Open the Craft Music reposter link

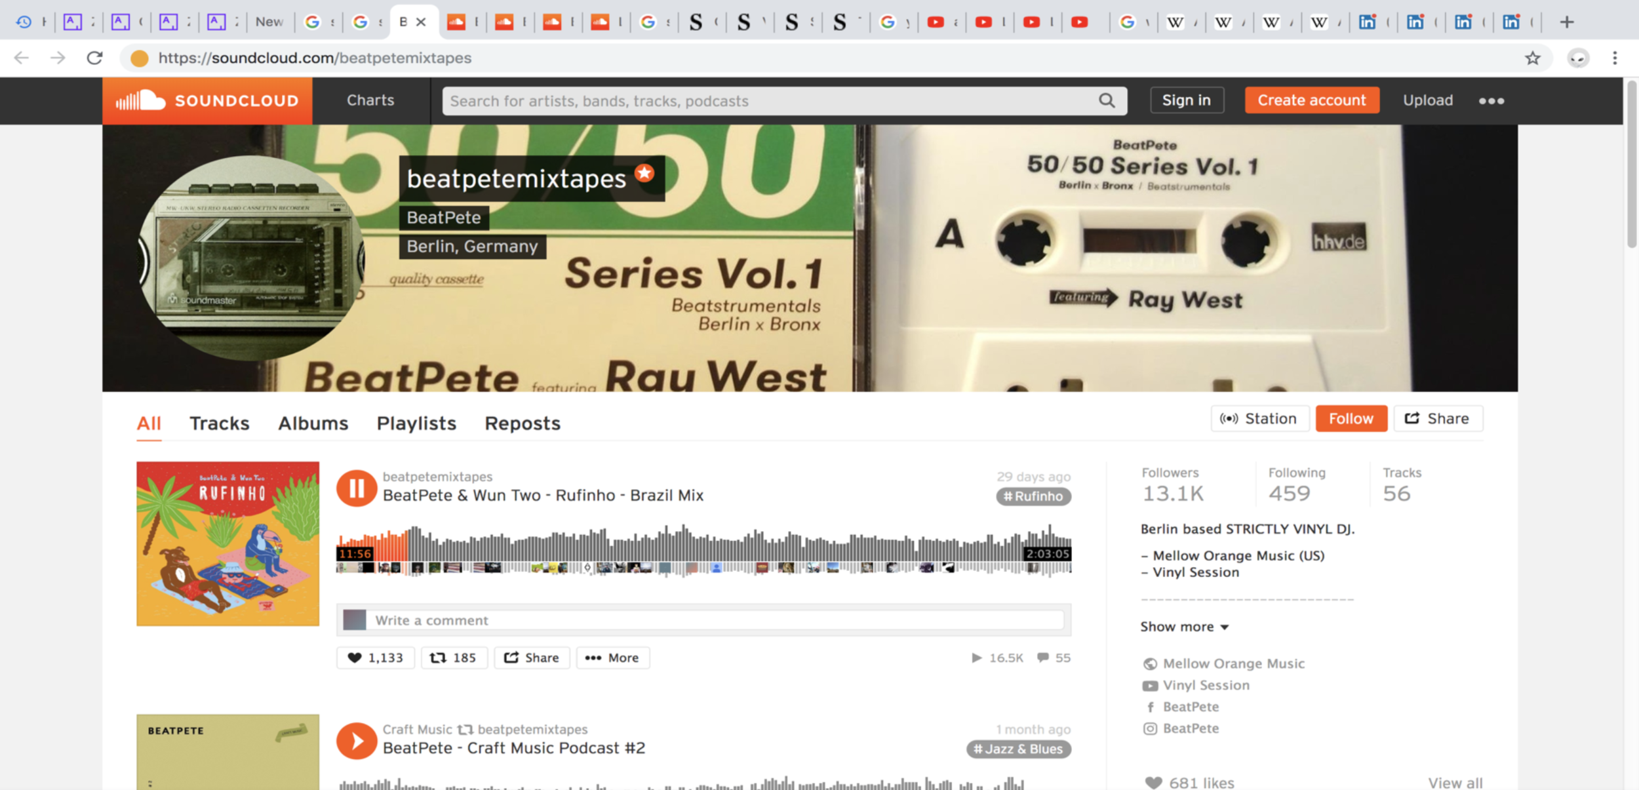coord(417,729)
